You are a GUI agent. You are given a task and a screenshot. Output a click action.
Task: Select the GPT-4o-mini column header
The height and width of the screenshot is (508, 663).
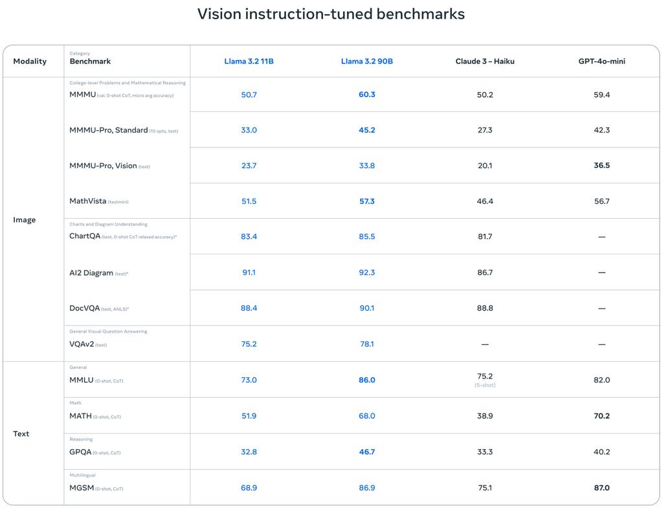[601, 61]
